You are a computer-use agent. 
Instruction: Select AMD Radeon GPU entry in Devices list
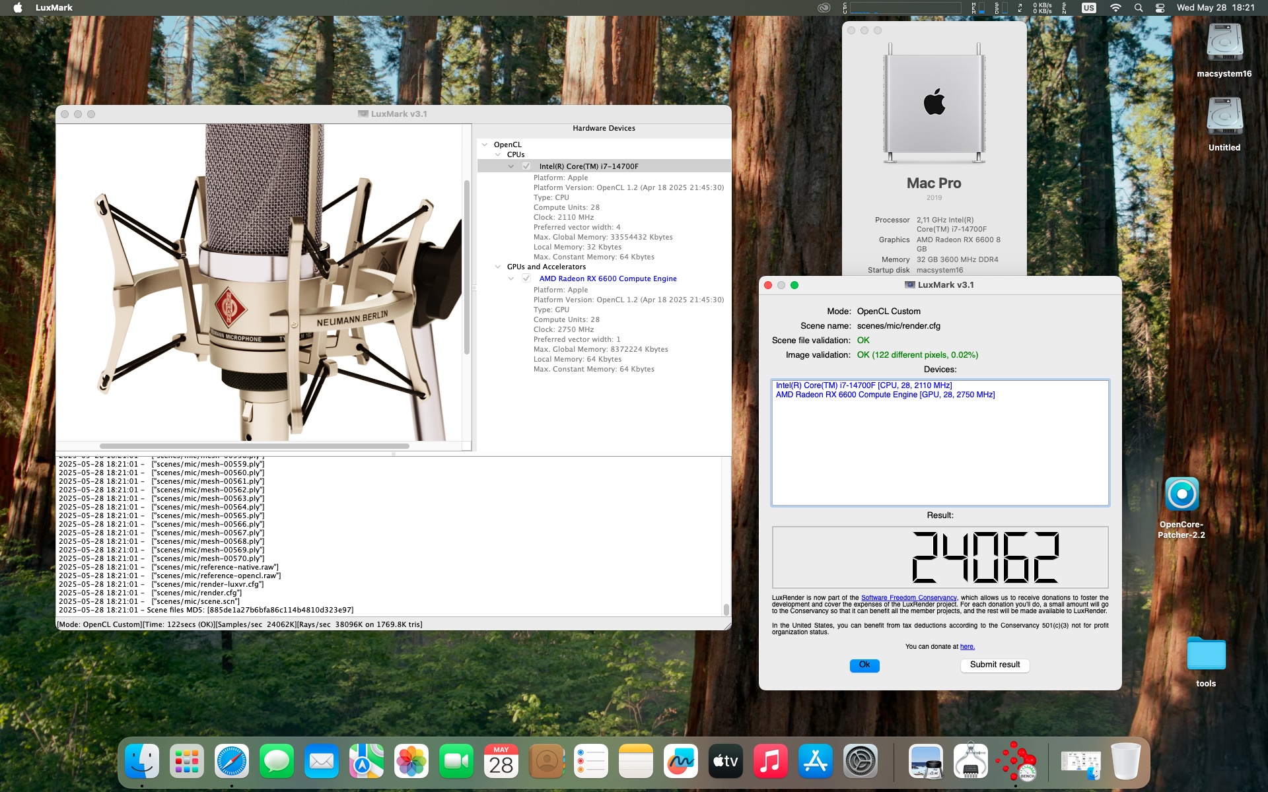(x=885, y=395)
